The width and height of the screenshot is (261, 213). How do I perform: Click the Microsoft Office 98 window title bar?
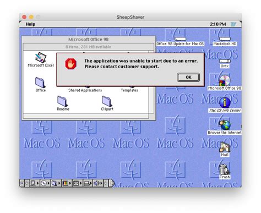click(x=89, y=40)
